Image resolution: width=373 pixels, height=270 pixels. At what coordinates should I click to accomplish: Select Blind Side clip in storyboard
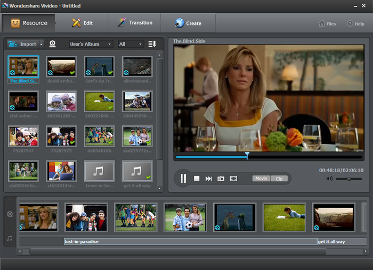coord(39,217)
